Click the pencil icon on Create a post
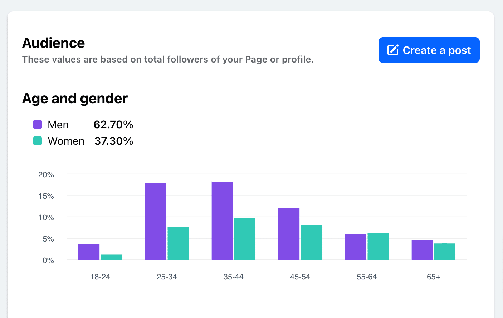The height and width of the screenshot is (318, 503). pos(393,50)
